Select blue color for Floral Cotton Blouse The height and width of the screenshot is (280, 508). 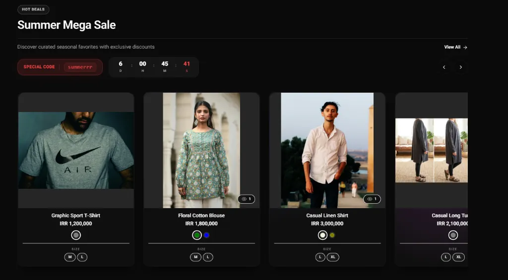click(x=207, y=235)
